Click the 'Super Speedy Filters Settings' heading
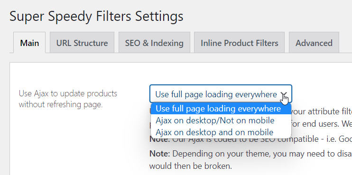This screenshot has height=175, width=352. point(96,17)
